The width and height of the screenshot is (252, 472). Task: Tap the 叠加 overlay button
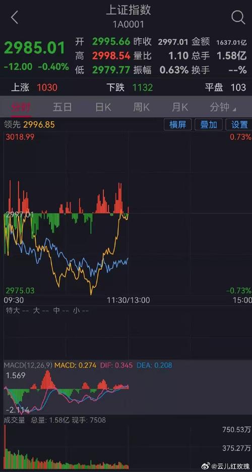click(x=208, y=125)
